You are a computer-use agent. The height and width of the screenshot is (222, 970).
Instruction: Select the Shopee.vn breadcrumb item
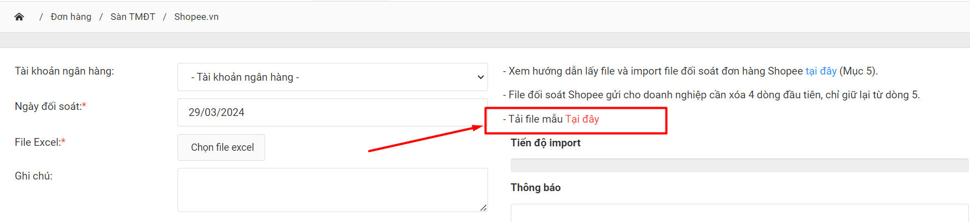pyautogui.click(x=196, y=17)
